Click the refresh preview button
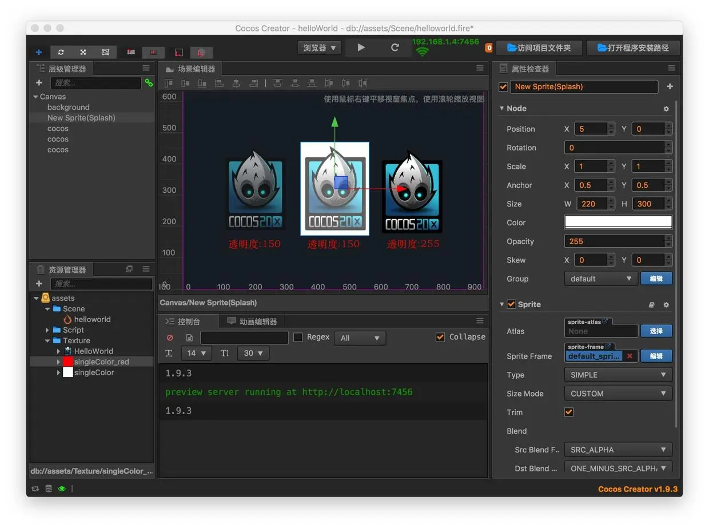 pyautogui.click(x=395, y=47)
